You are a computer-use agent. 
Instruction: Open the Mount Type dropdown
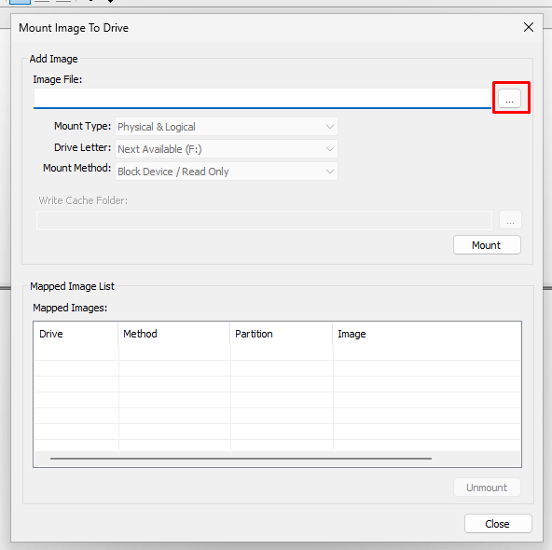[x=227, y=127]
